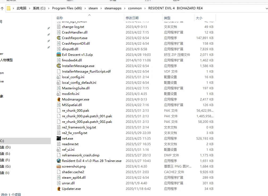Select the Evil Descent v1.3.zip archive icon
The height and width of the screenshot is (196, 268).
(x=58, y=55)
